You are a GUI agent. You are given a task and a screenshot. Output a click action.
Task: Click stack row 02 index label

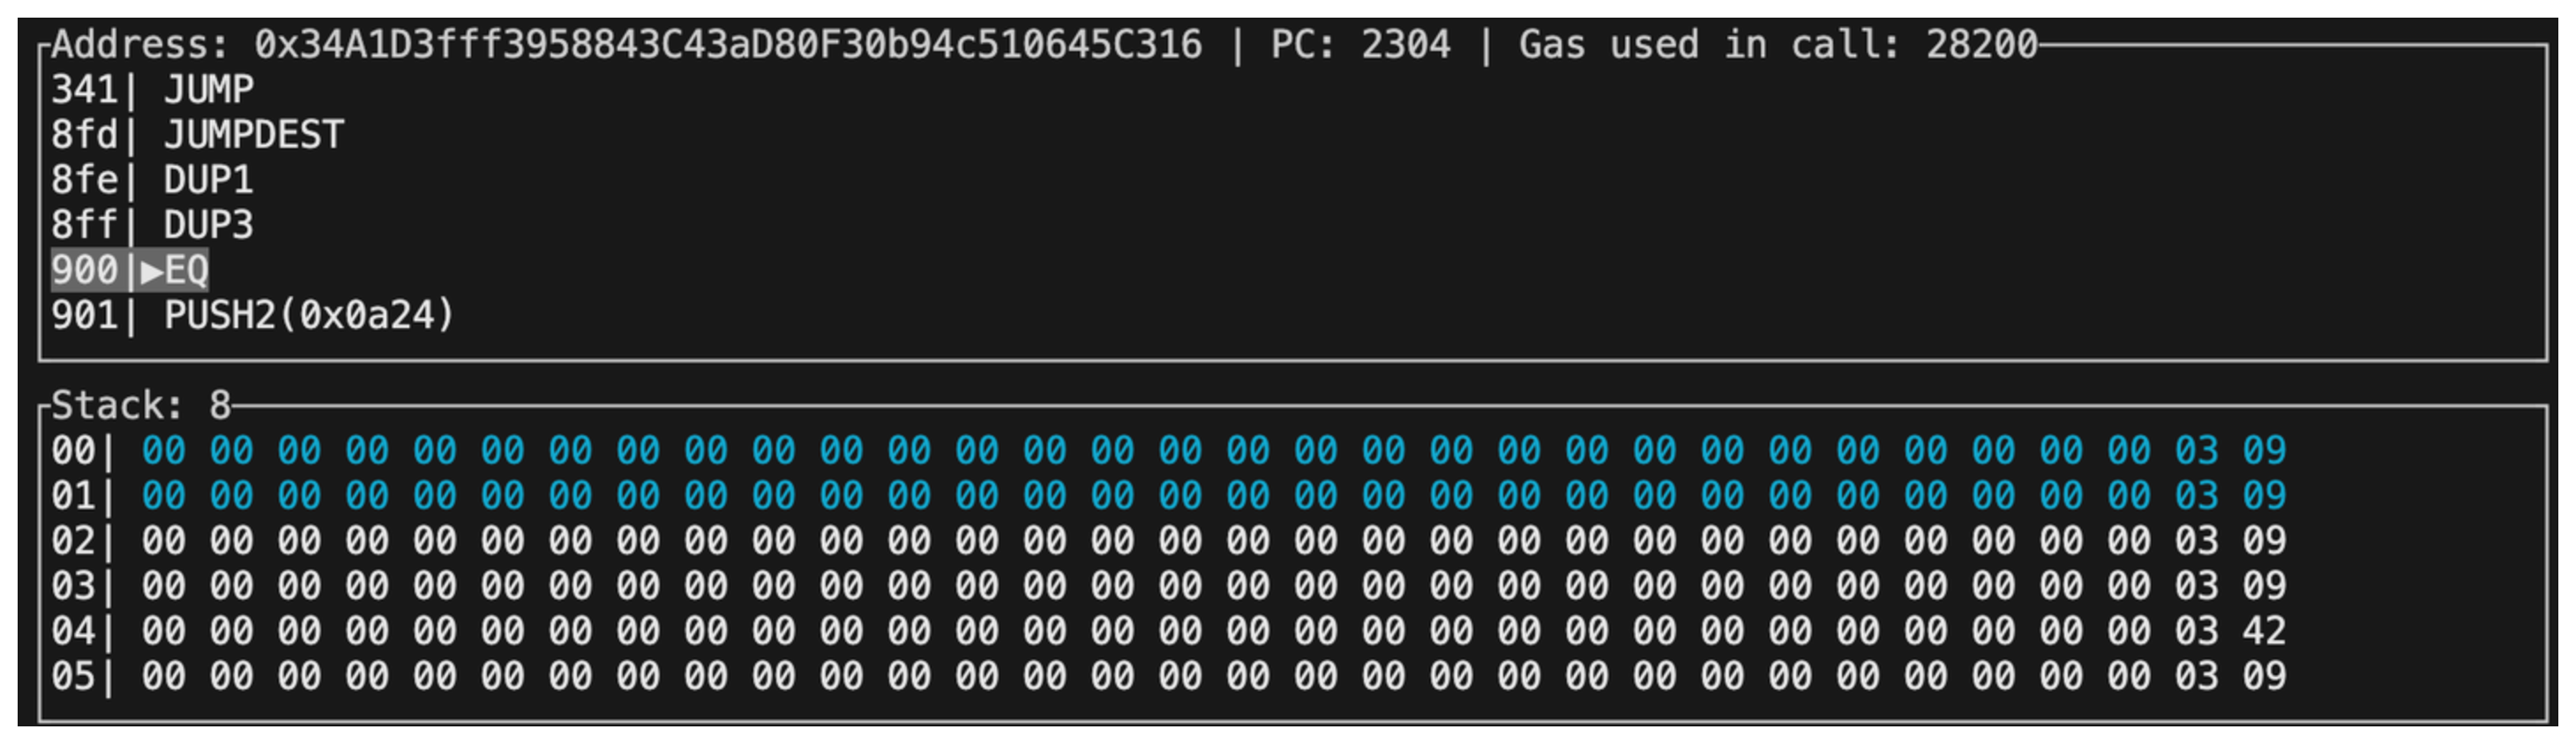[x=73, y=541]
